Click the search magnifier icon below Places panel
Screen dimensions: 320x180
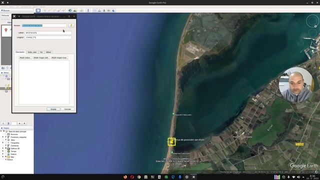pyautogui.click(x=3, y=123)
